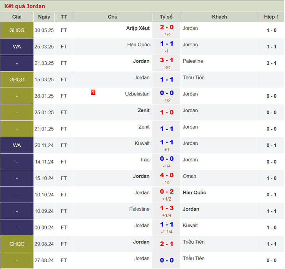Open home team Zenit on 21.01.25
Image resolution: width=285 pixels, height=269 pixels.
coord(144,127)
